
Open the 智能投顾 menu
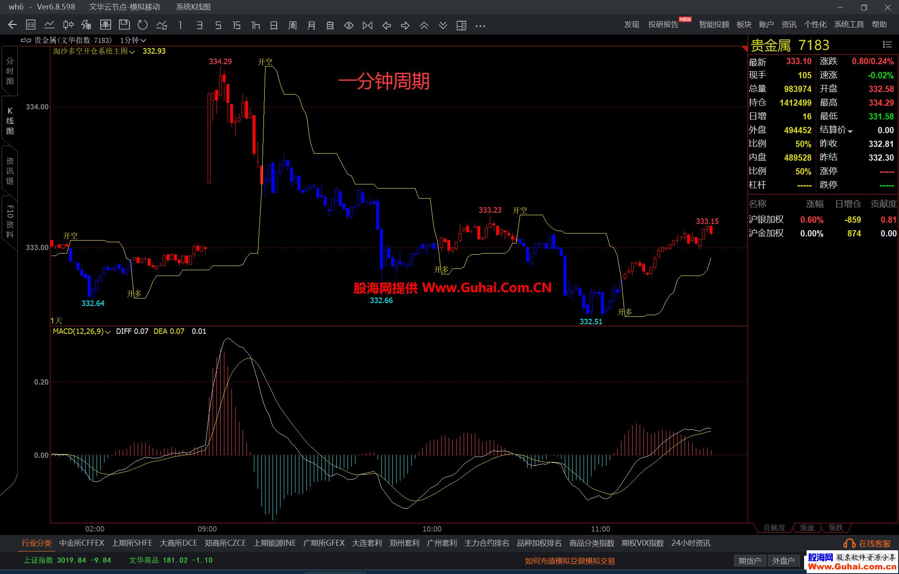[x=714, y=25]
